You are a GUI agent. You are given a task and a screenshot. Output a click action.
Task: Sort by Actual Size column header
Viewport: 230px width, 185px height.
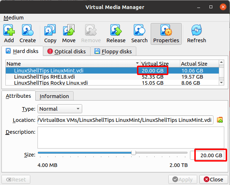point(199,64)
